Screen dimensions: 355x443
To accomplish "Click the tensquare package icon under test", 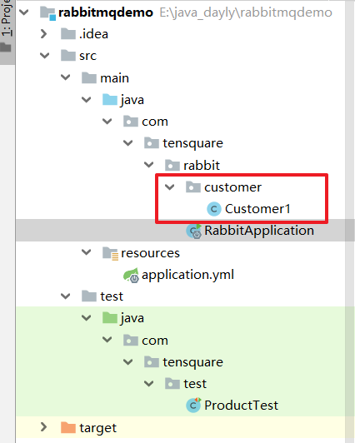I will click(152, 362).
